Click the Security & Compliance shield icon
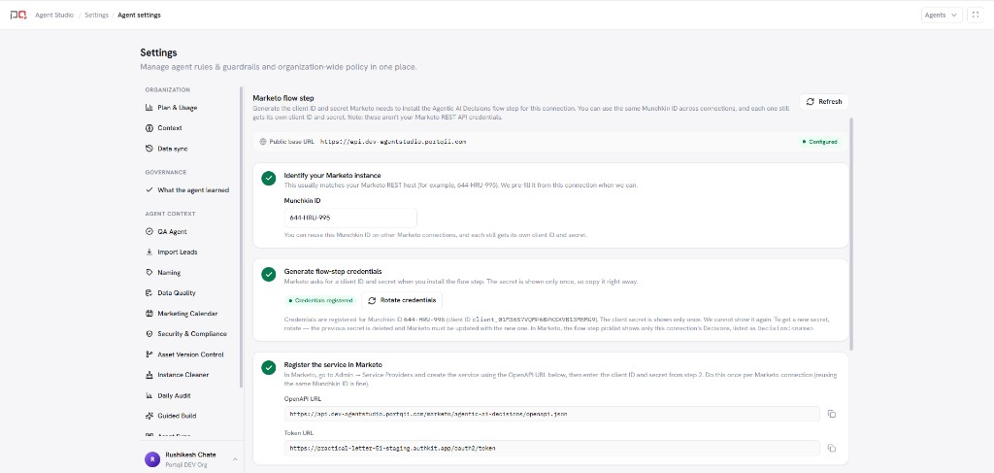Screen dimensions: 994x473 click(x=149, y=333)
